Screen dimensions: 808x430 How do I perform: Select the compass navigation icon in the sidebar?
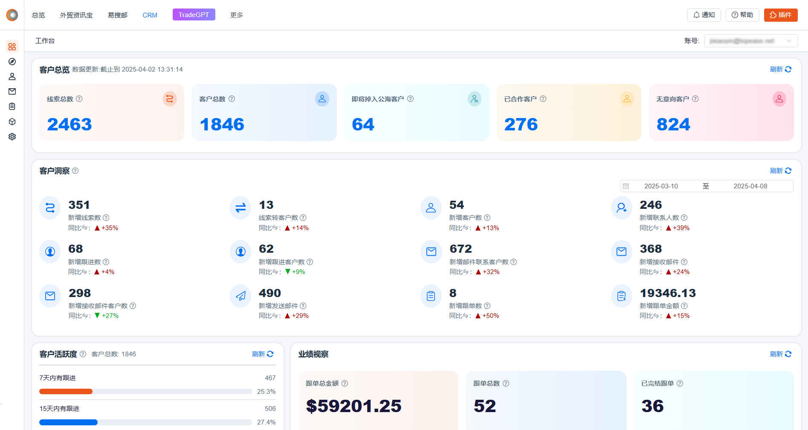tap(12, 61)
